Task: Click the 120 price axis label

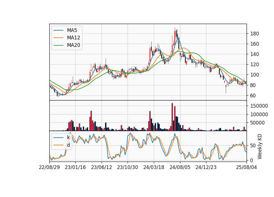Action: point(255,65)
